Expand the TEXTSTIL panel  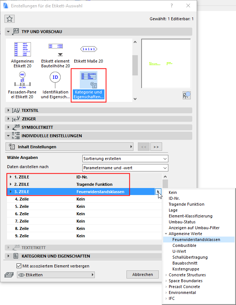pyautogui.click(x=8, y=110)
